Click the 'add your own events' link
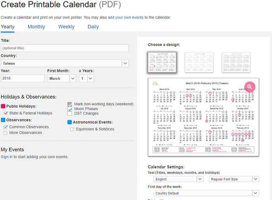Image resolution: width=272 pixels, height=200 pixels. 126,17
